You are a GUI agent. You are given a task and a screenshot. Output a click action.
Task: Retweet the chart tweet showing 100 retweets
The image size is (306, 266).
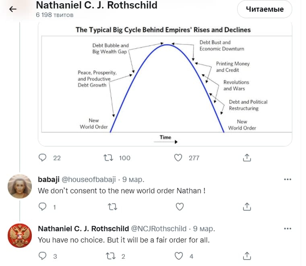[108, 158]
